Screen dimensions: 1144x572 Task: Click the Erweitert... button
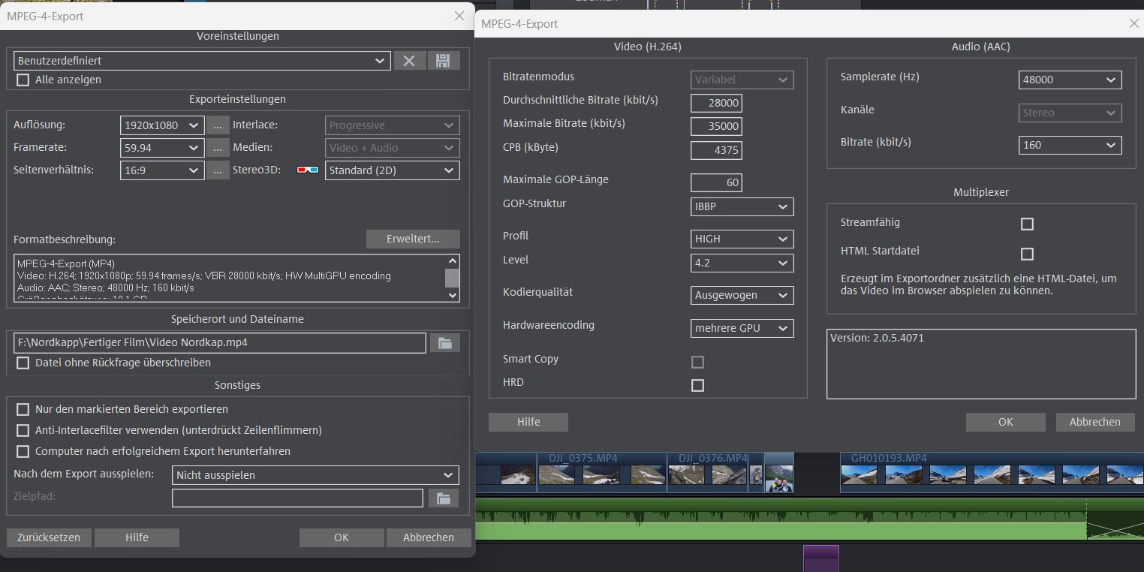[413, 239]
